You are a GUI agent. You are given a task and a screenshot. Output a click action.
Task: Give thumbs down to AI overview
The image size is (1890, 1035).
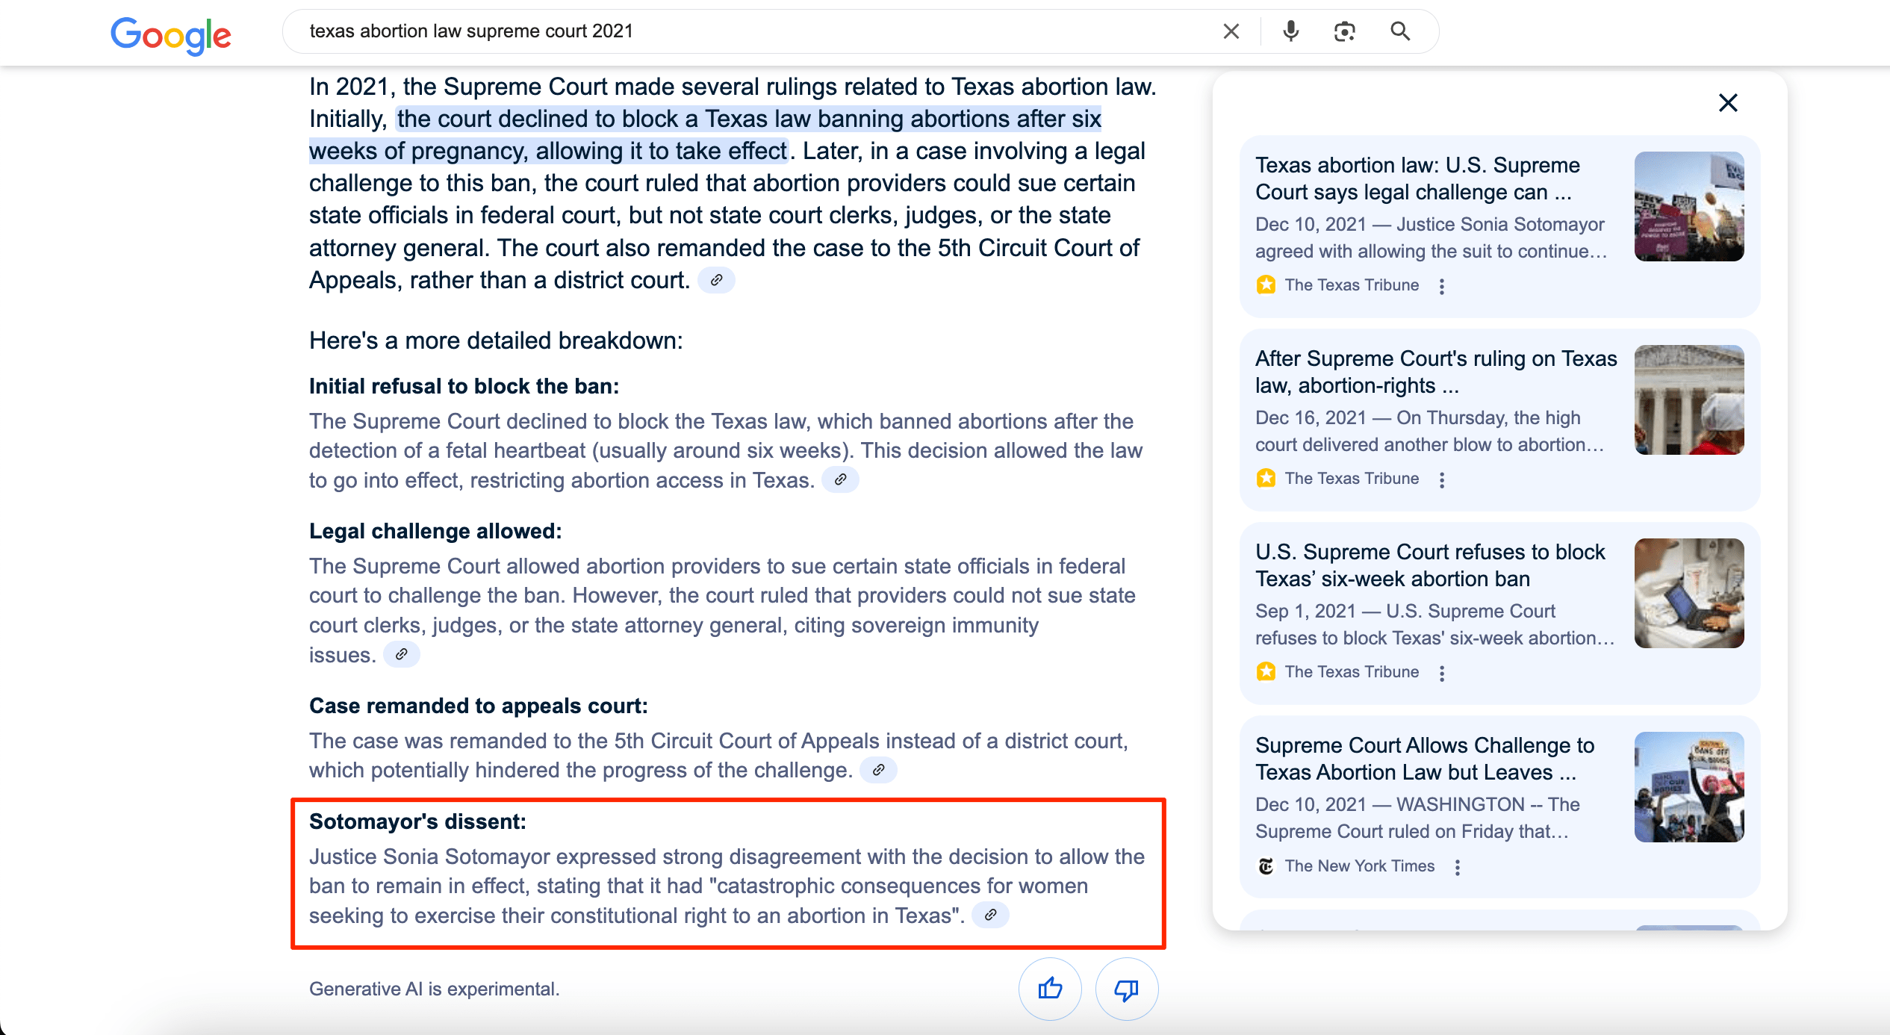pyautogui.click(x=1126, y=989)
